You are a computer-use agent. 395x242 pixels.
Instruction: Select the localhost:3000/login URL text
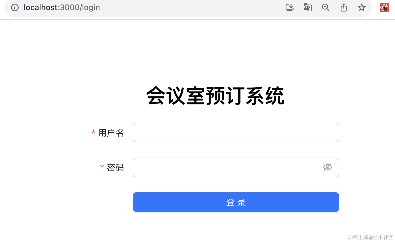62,7
